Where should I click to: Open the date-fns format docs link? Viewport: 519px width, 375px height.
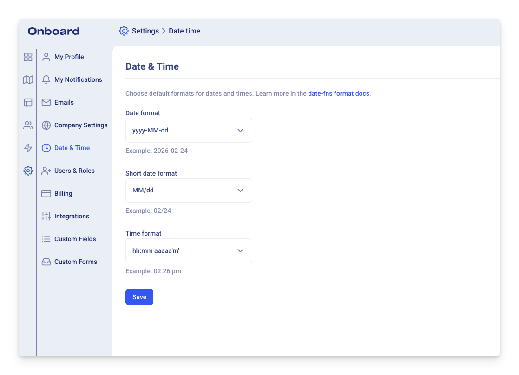click(x=338, y=93)
